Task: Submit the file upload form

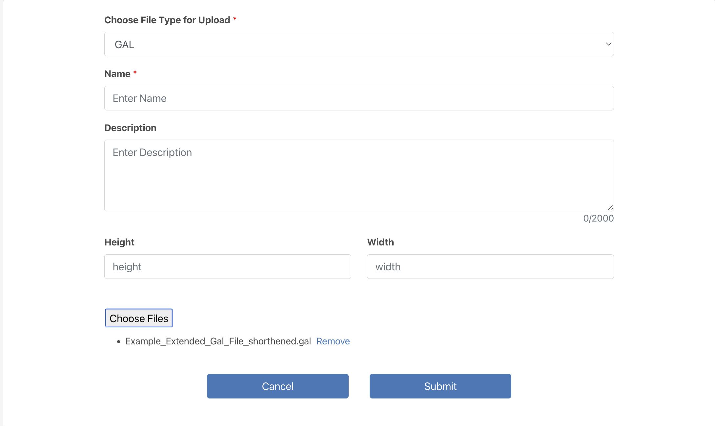Action: pyautogui.click(x=440, y=386)
